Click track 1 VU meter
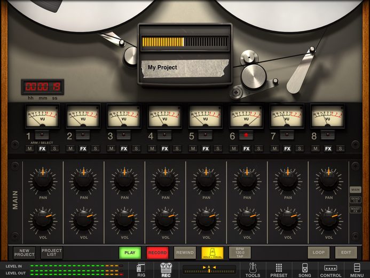Image resolution: width=370 pixels, height=278 pixels. click(42, 117)
